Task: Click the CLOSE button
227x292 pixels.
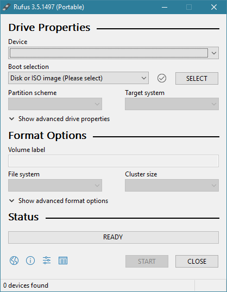Action: (x=197, y=261)
